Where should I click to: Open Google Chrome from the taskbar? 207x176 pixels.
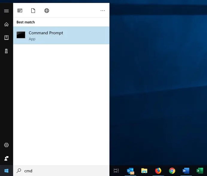pyautogui.click(x=172, y=171)
